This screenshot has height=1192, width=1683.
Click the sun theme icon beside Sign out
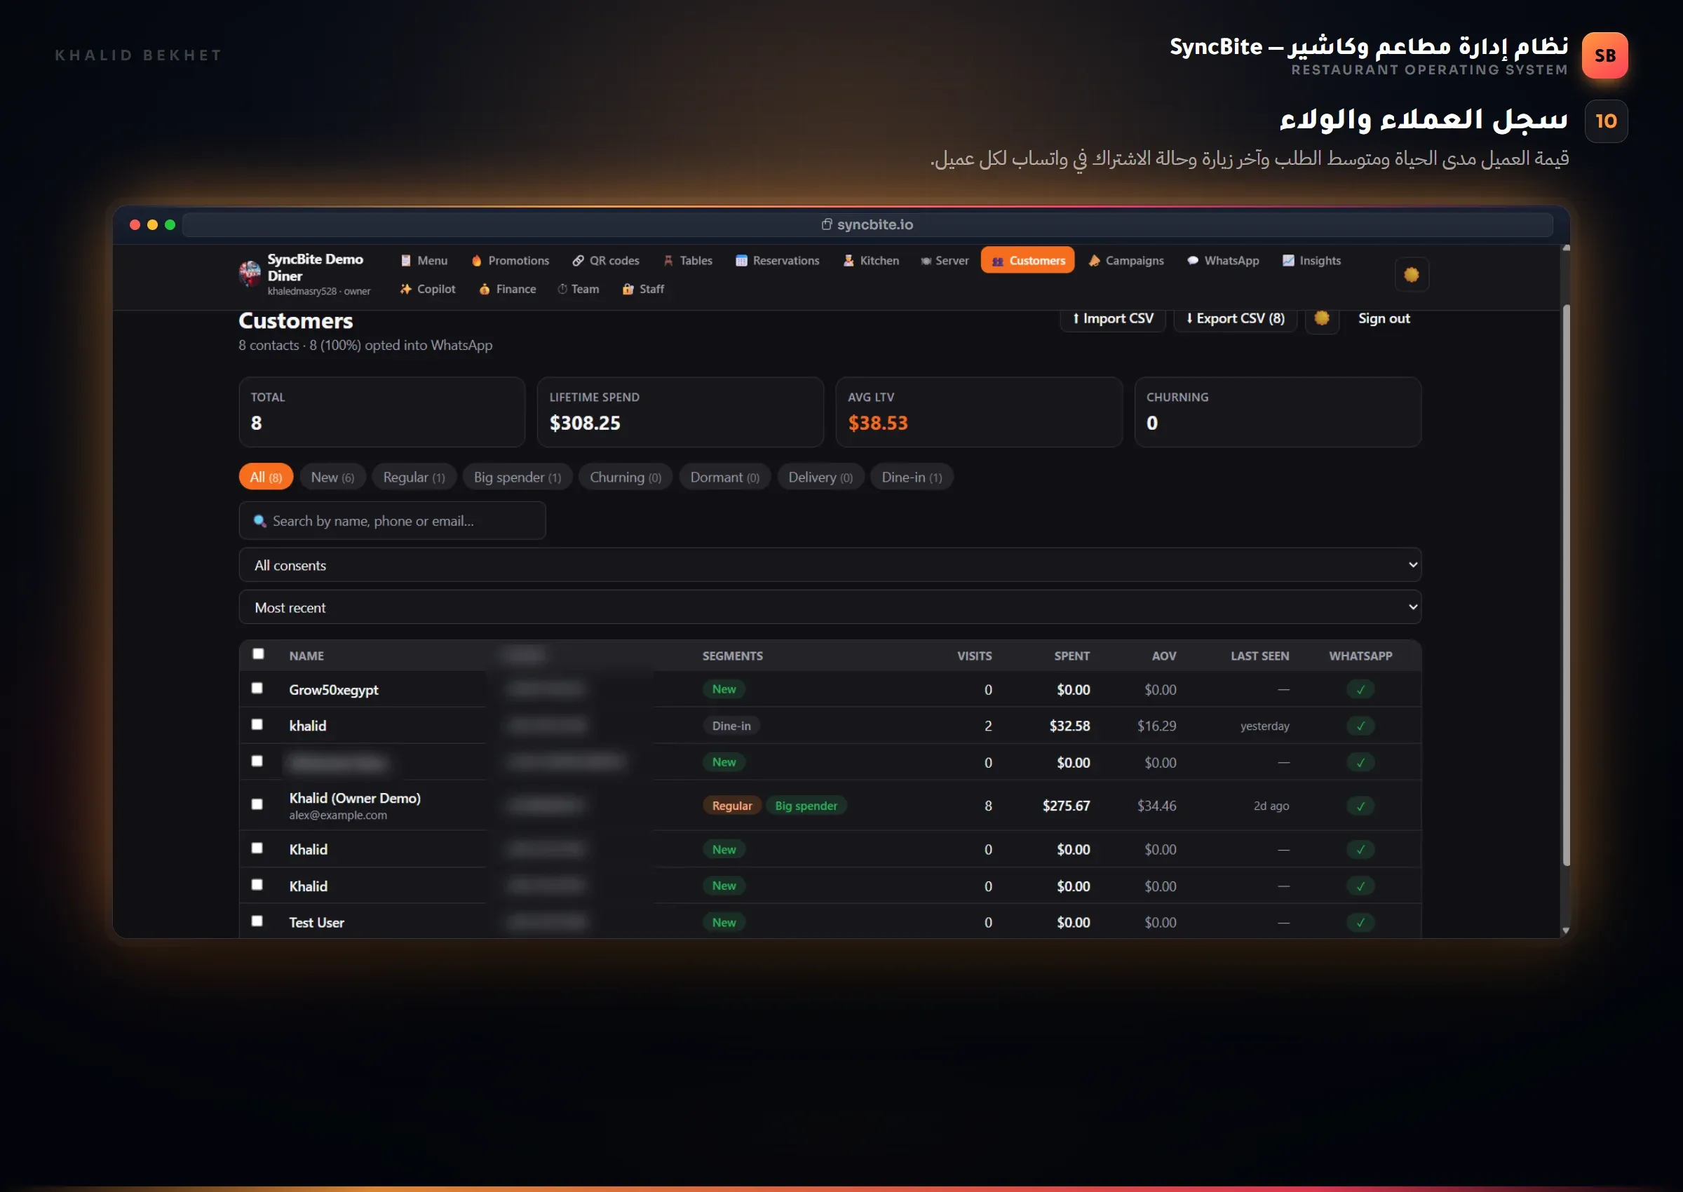pos(1322,318)
